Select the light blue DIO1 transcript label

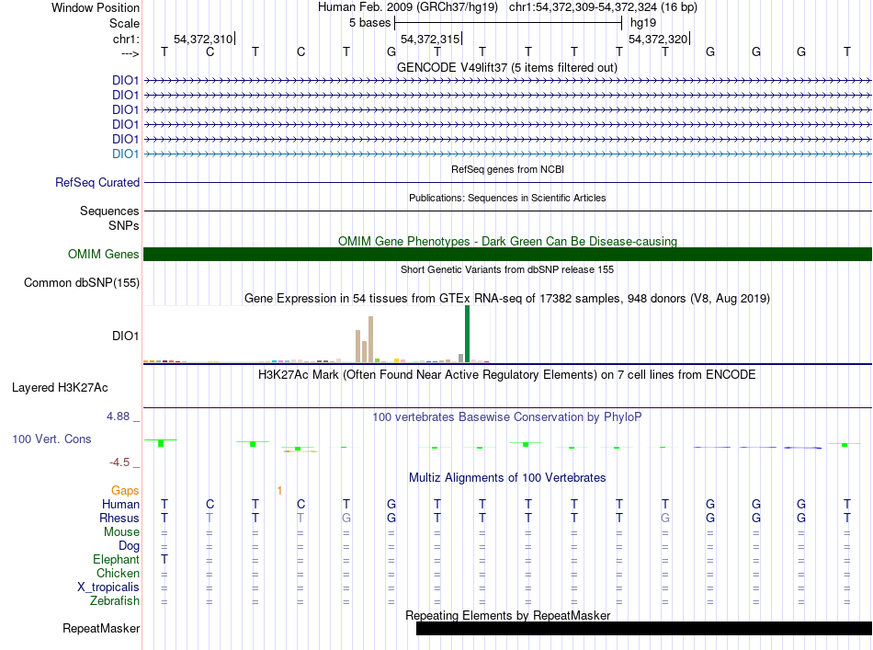(125, 154)
